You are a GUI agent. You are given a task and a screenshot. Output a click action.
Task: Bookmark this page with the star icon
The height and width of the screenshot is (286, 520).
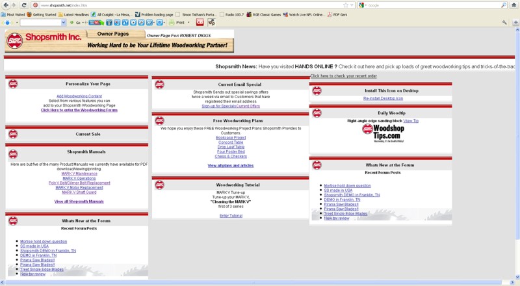(x=346, y=5)
